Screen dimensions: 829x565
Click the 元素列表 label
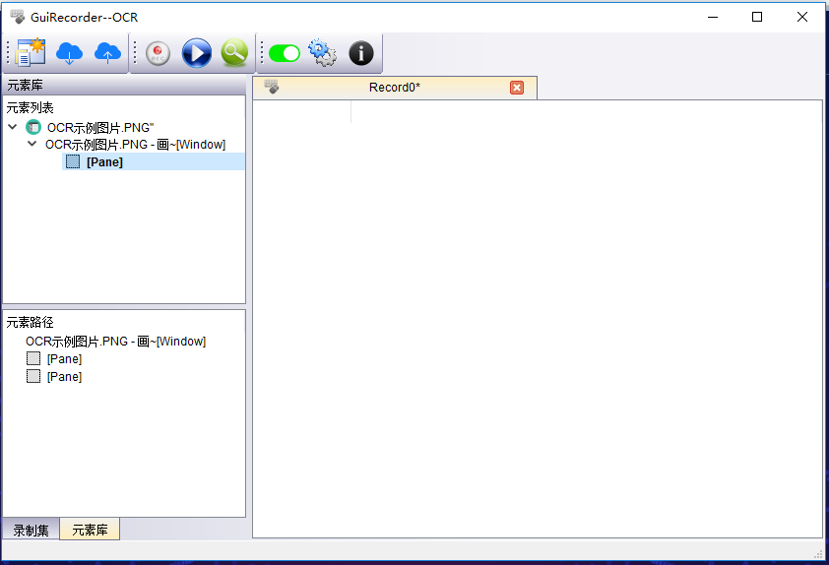(x=31, y=108)
